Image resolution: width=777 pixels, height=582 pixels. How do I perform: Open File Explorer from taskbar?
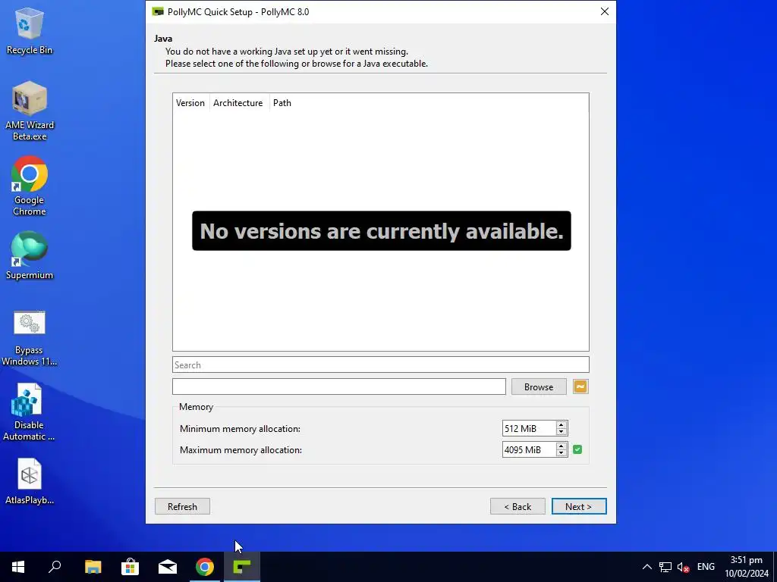(x=93, y=567)
